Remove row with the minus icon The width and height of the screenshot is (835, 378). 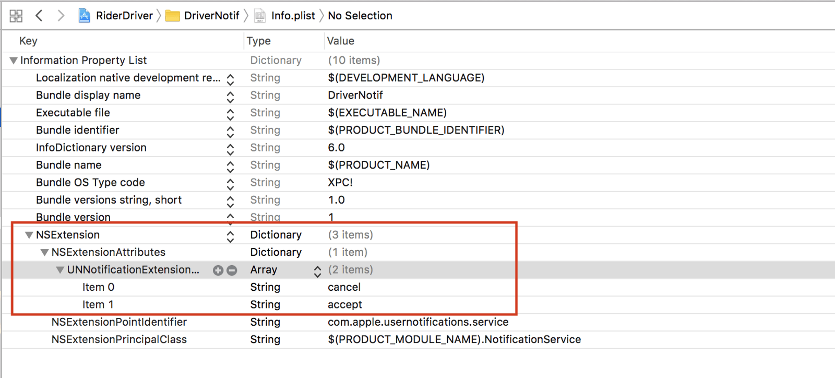[232, 270]
